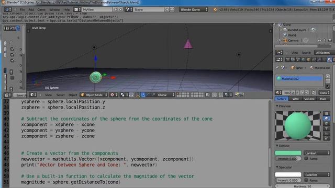
Task: Click the Hardness 50 slider
Action: pyautogui.click(x=303, y=186)
